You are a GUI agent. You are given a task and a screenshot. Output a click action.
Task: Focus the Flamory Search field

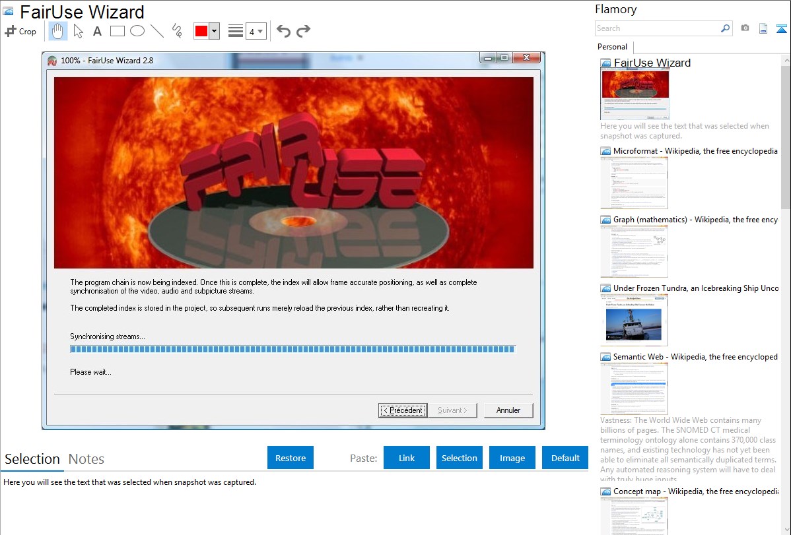[658, 28]
